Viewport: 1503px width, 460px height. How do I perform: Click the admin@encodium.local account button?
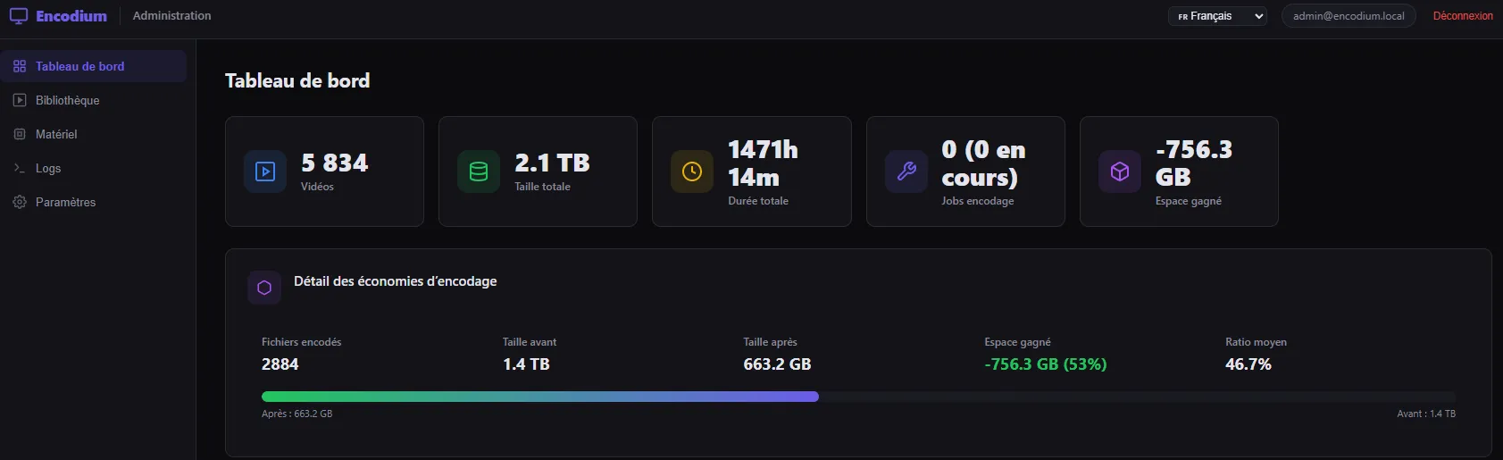coord(1349,16)
